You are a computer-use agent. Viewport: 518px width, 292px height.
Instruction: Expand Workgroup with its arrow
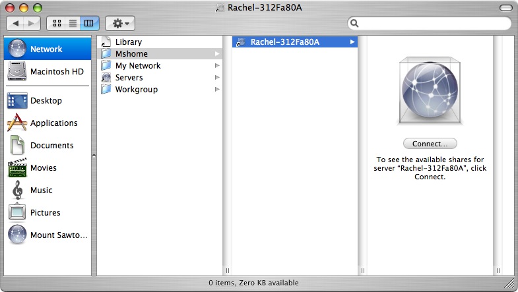217,89
